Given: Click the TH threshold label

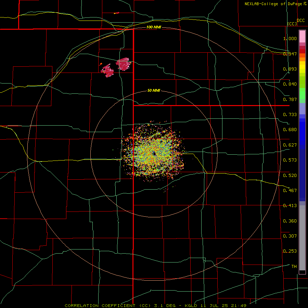Looking at the screenshot, I should click(294, 266).
